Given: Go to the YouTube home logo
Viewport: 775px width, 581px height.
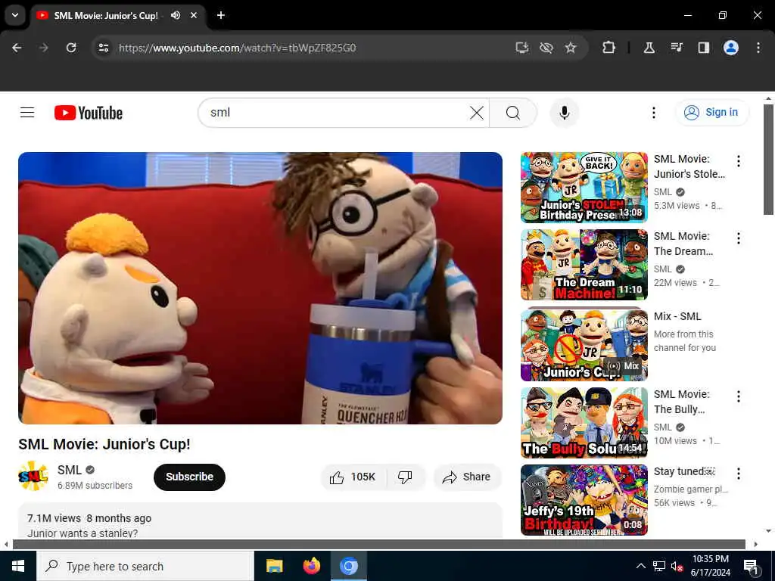Looking at the screenshot, I should pyautogui.click(x=89, y=113).
